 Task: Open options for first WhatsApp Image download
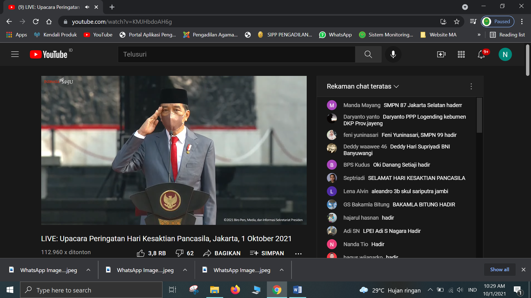tap(88, 270)
